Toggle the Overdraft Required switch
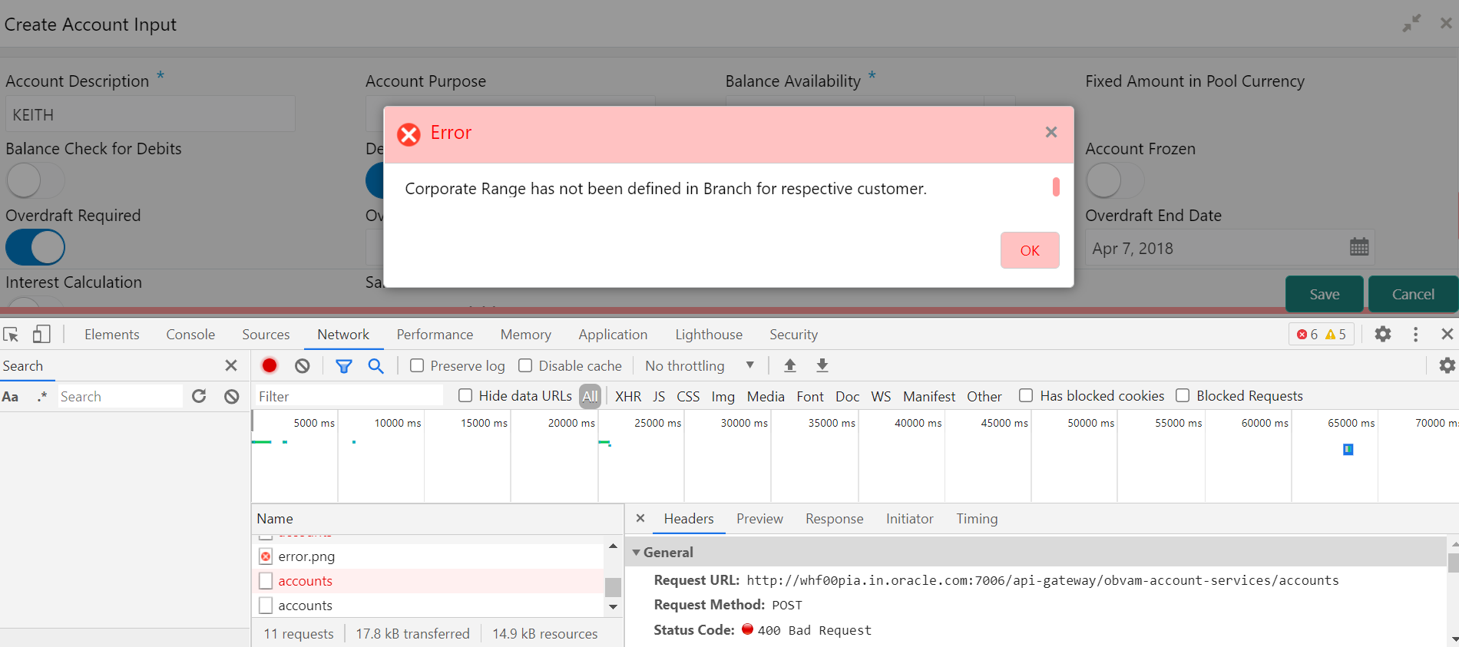 (x=35, y=248)
